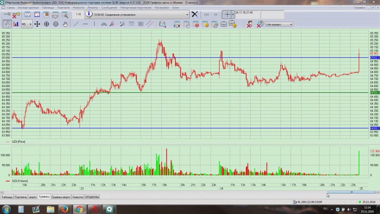Image resolution: width=380 pixels, height=214 pixels.
Task: Open the M5 timeframe dropdown
Action: [26, 24]
